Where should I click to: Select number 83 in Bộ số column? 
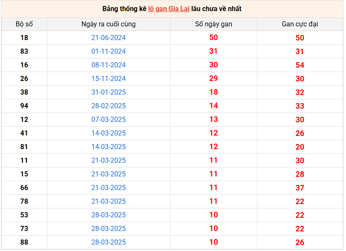coord(24,52)
